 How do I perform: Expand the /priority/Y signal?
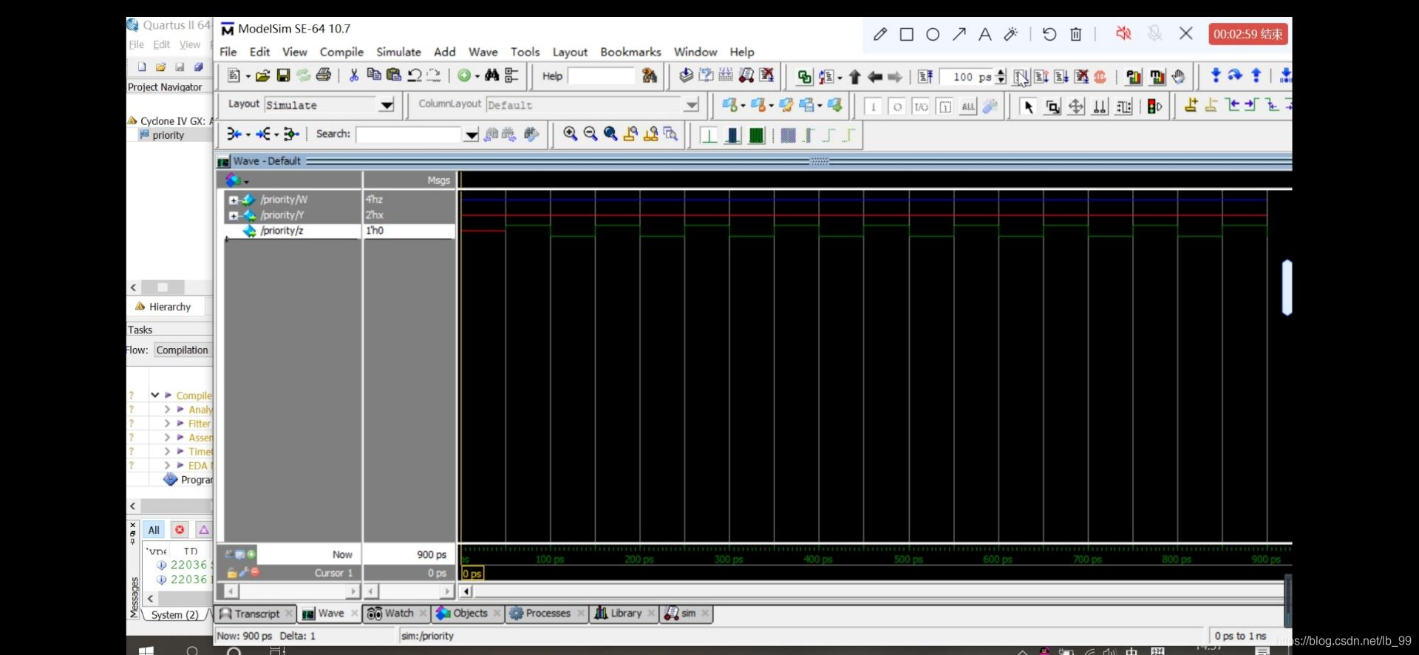[x=234, y=215]
